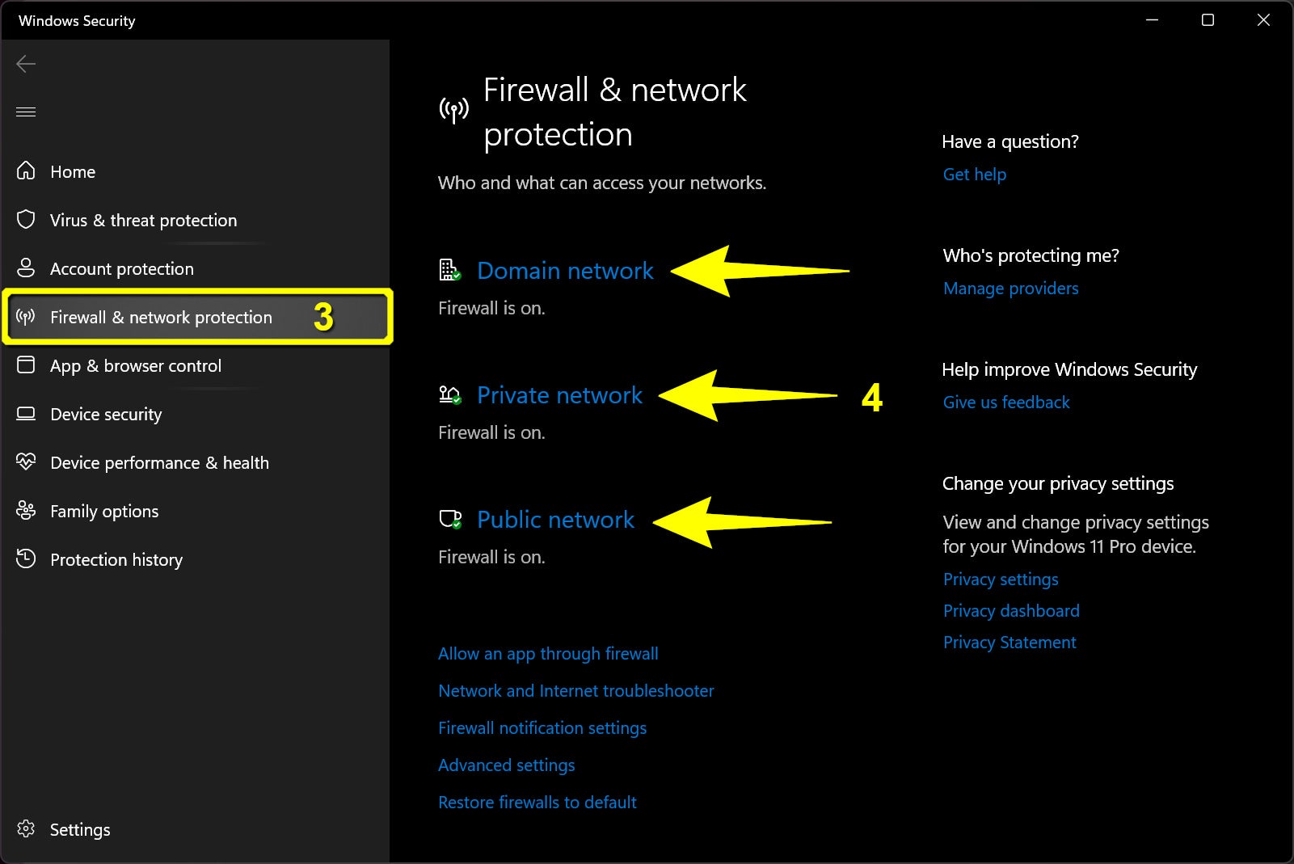The height and width of the screenshot is (864, 1294).
Task: Click Allow an app through firewall
Action: tap(548, 653)
